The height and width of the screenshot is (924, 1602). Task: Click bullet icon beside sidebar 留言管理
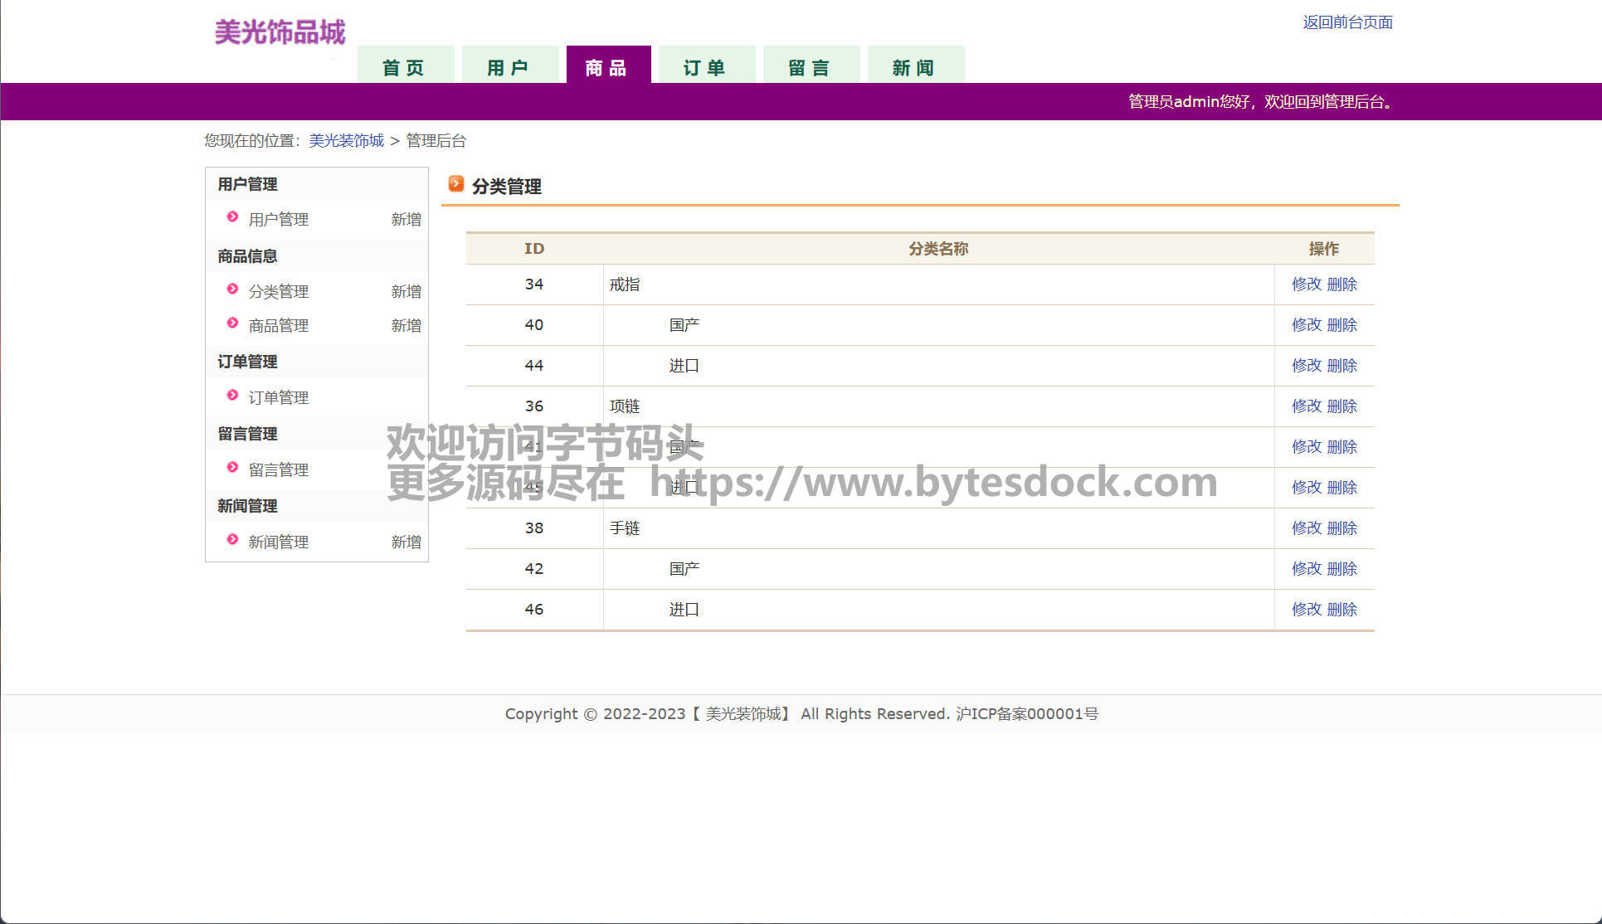[x=233, y=468]
